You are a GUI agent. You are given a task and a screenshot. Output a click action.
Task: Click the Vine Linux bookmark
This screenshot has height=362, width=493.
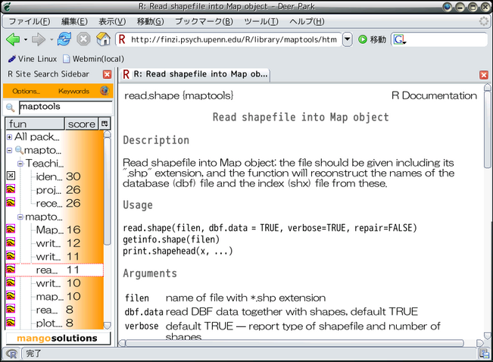coord(33,58)
